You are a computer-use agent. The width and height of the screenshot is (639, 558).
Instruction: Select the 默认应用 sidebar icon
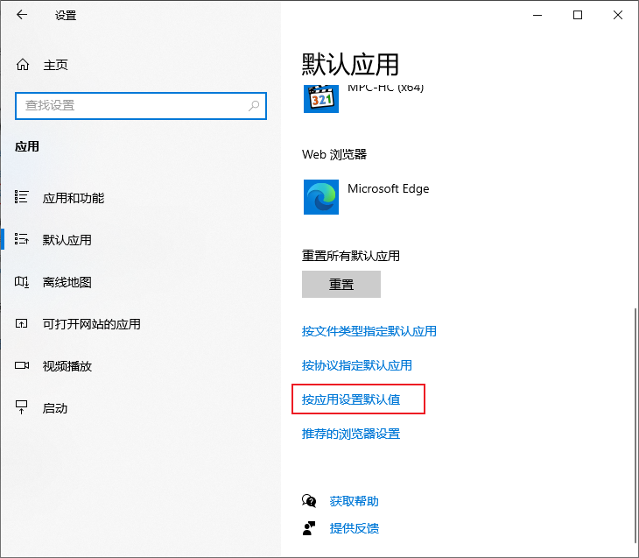pyautogui.click(x=22, y=239)
